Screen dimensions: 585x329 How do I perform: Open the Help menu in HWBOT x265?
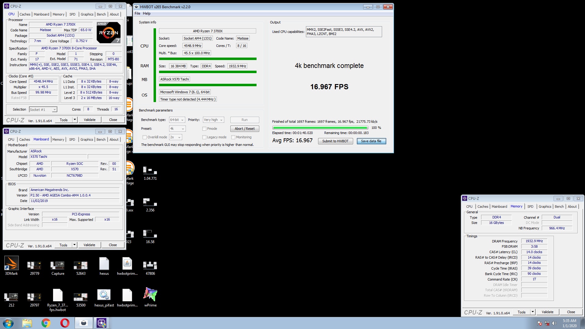147,13
